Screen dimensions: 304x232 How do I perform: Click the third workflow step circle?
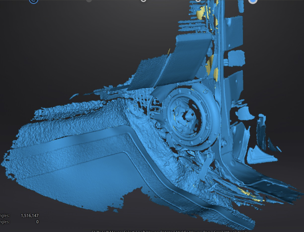tap(143, 1)
